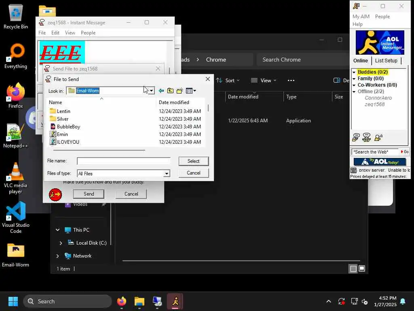The image size is (414, 311).
Task: Select the Emin file
Action: [x=59, y=134]
